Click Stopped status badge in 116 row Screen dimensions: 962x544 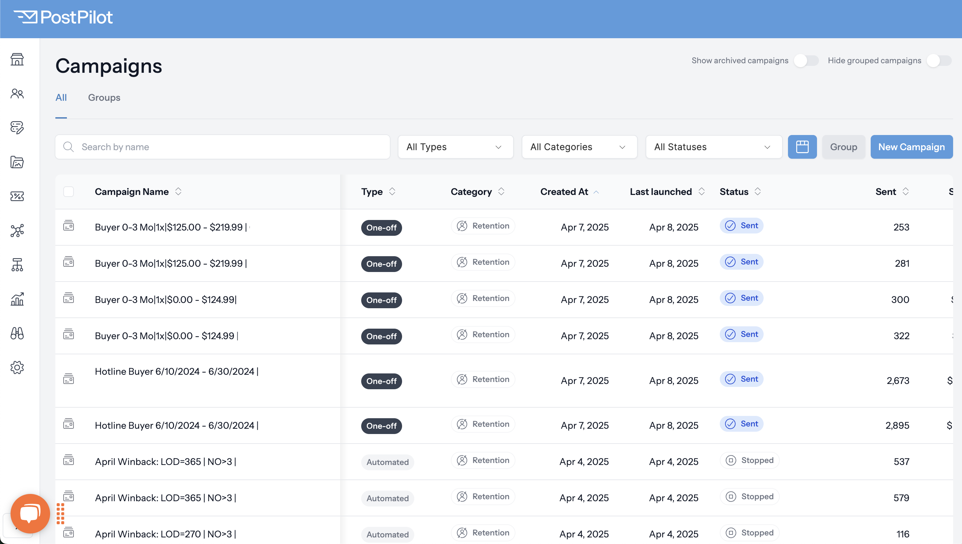(x=749, y=533)
